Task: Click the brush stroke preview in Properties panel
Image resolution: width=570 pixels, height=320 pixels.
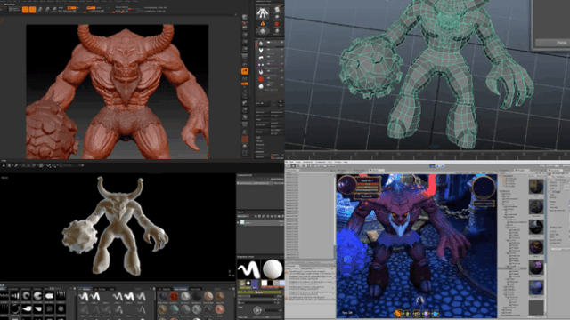Action: (248, 269)
